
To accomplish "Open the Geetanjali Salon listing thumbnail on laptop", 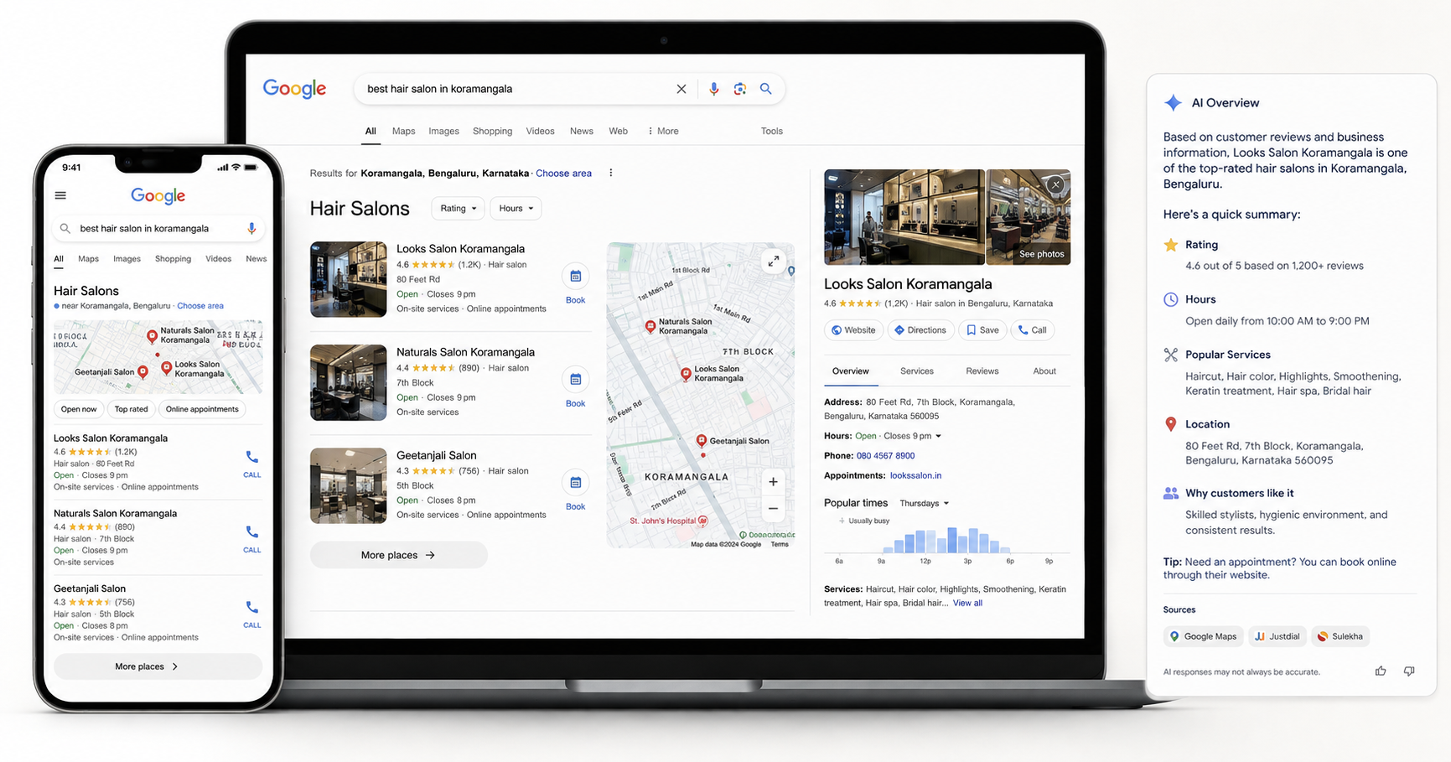I will pos(349,486).
